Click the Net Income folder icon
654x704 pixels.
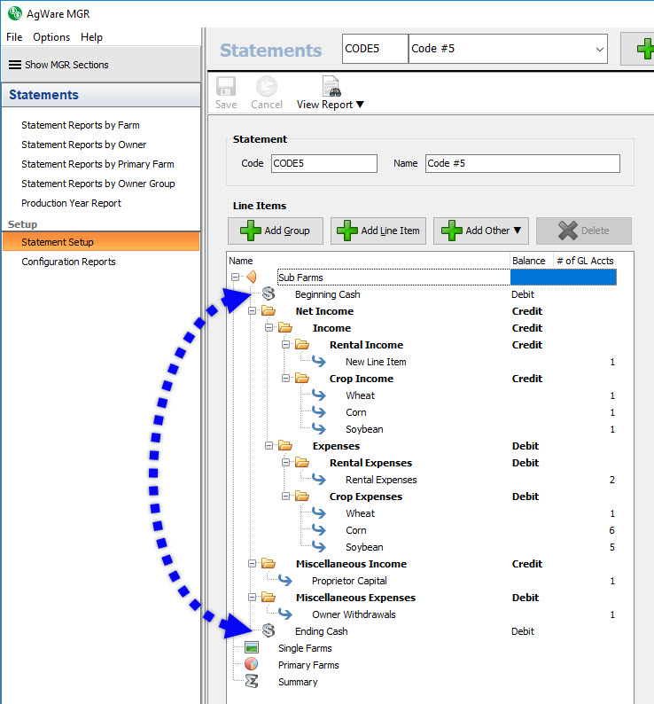pyautogui.click(x=269, y=311)
